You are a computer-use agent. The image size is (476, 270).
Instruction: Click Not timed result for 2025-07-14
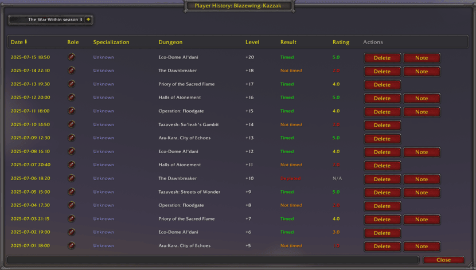click(x=291, y=71)
